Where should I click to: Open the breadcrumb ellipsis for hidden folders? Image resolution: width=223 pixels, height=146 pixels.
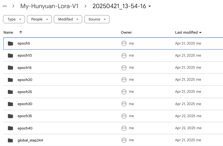click(5, 6)
